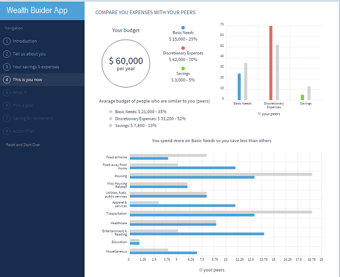
Task: Click the grey peers Housing bar
Action: (x=221, y=174)
